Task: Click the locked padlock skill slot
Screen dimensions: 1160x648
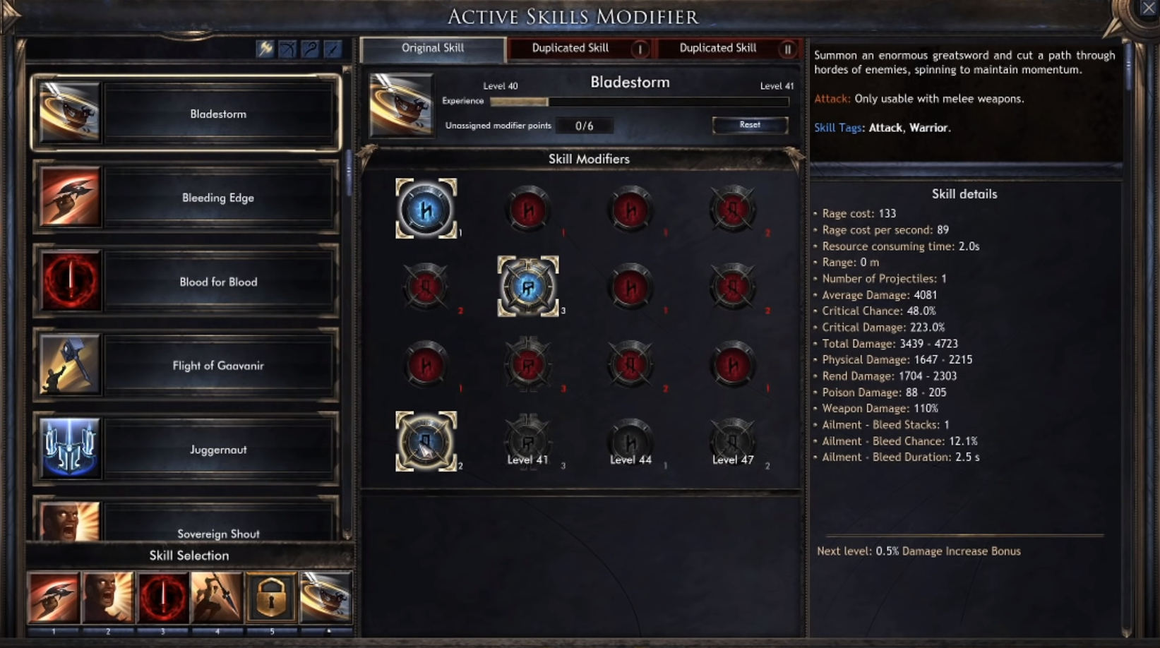Action: pyautogui.click(x=271, y=599)
